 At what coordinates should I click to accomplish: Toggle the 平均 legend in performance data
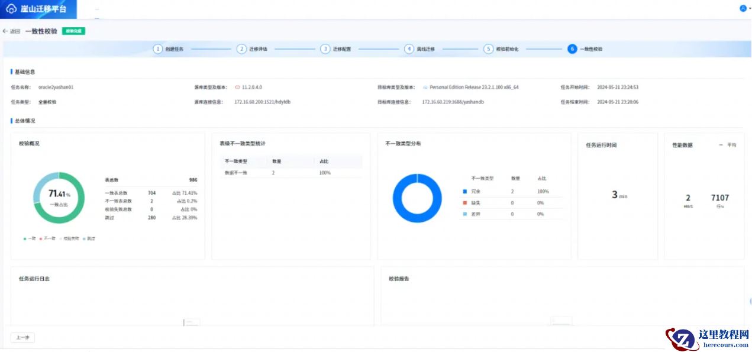click(728, 145)
